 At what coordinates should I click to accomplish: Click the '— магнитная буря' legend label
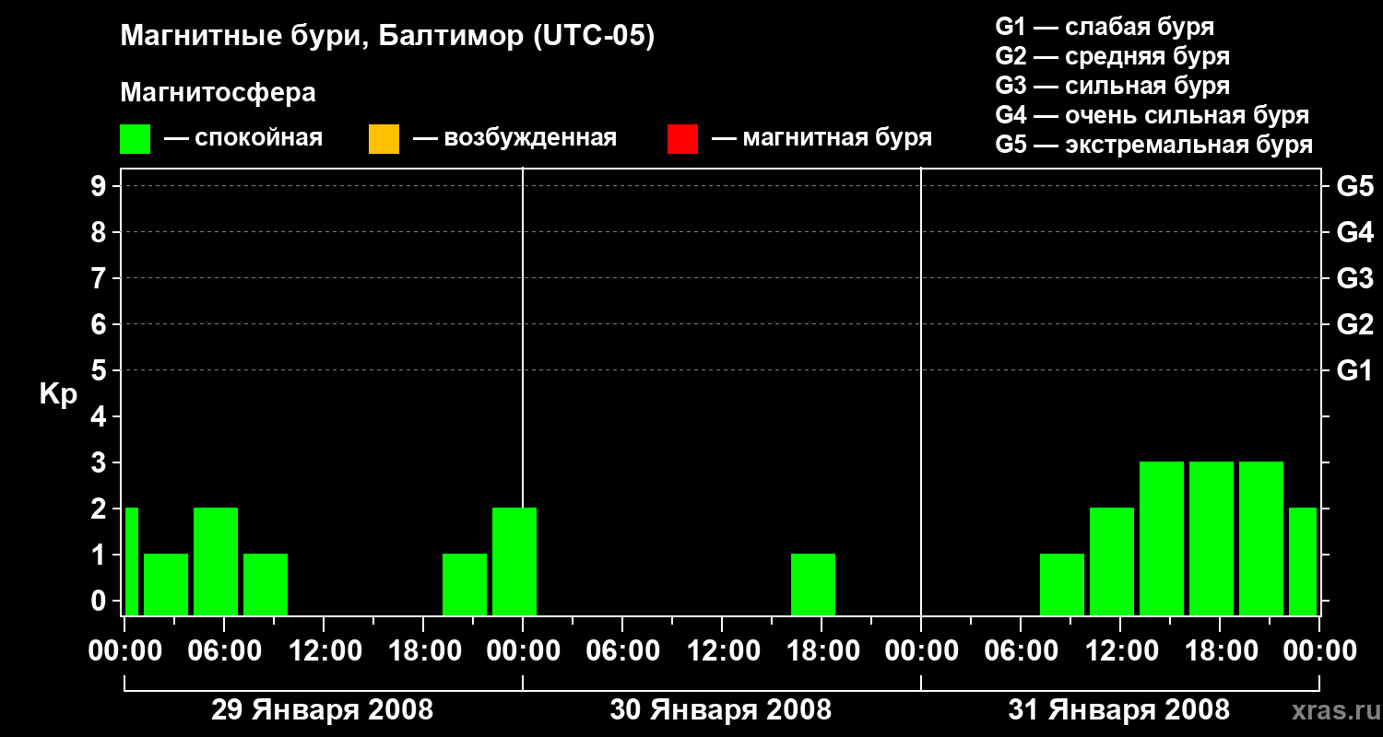[822, 139]
